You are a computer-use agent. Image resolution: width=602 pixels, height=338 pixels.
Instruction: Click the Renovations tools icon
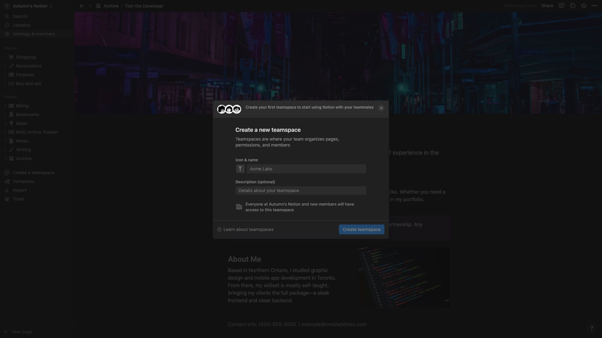click(11, 66)
